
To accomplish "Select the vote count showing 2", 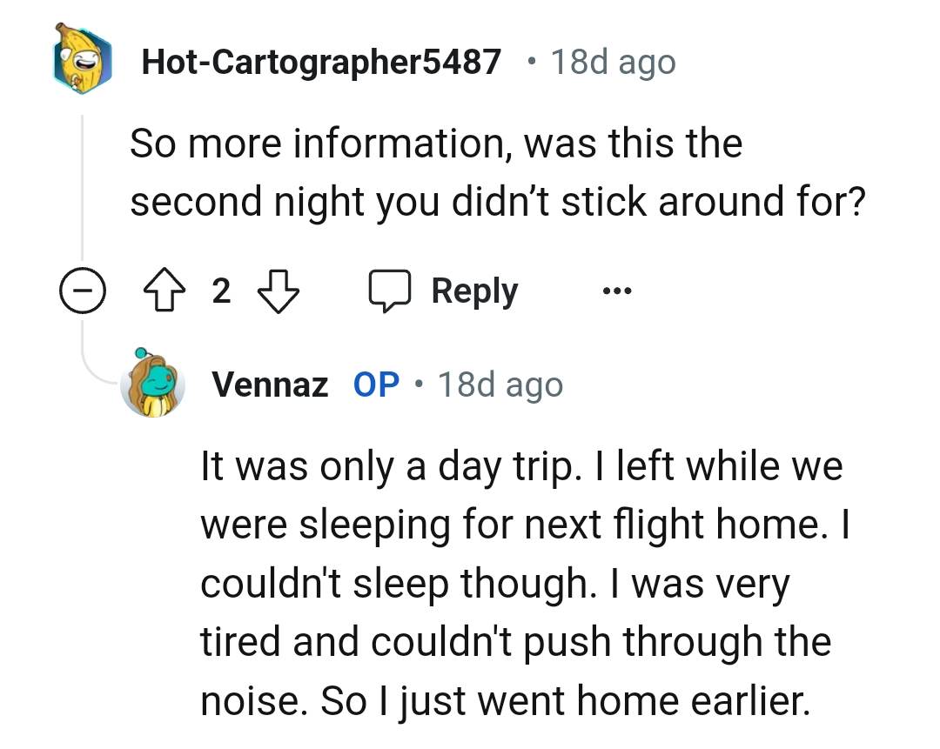I will point(222,291).
